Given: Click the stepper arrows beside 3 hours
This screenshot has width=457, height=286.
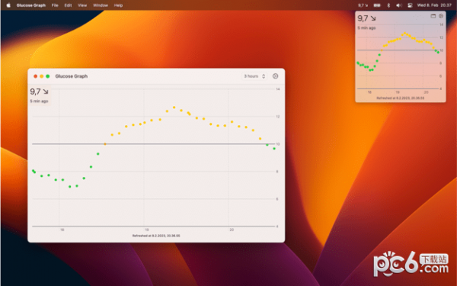Looking at the screenshot, I should 264,76.
